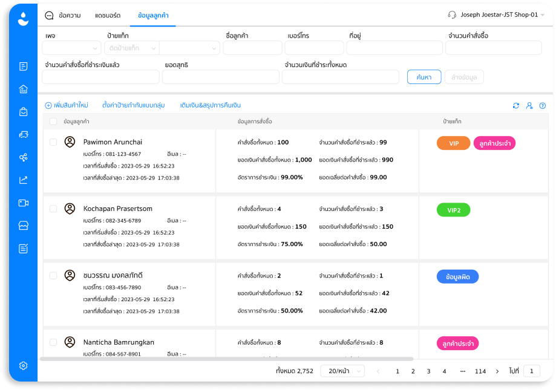Click the เบอร์โทร input field
The width and height of the screenshot is (556, 390).
click(x=314, y=48)
